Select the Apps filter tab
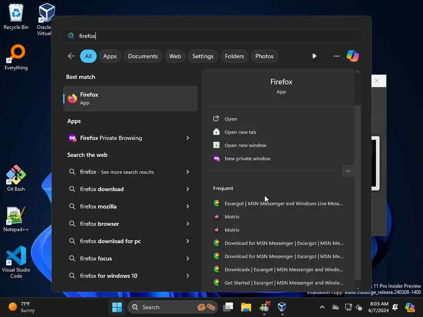The image size is (423, 317). (110, 56)
